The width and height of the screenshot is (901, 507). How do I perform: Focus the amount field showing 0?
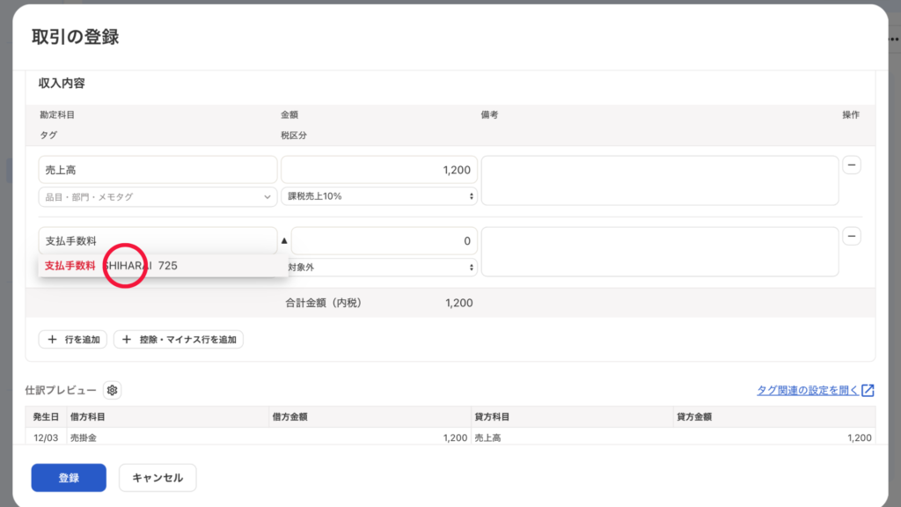[x=385, y=240]
